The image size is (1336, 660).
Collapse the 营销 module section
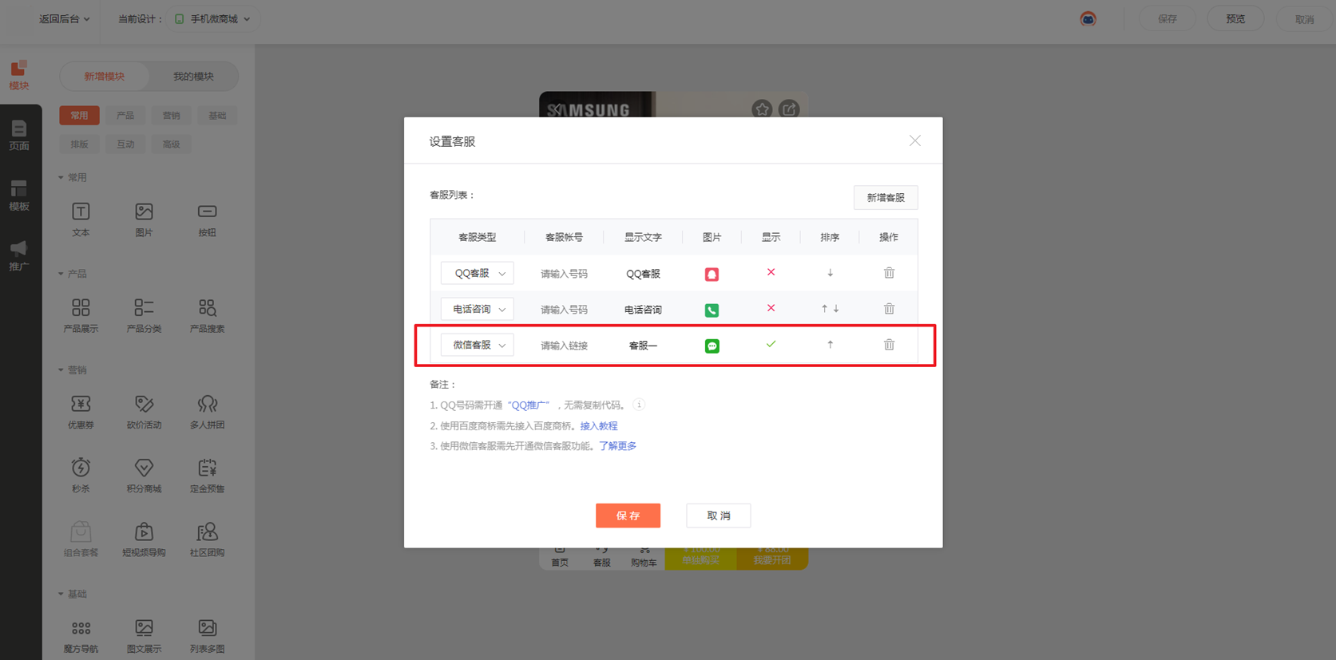73,370
